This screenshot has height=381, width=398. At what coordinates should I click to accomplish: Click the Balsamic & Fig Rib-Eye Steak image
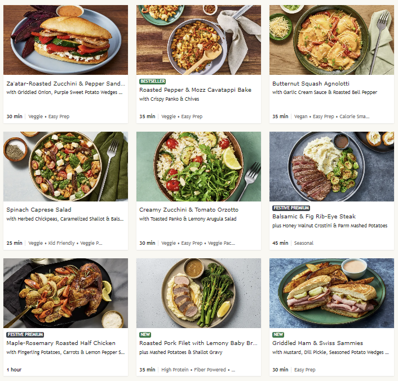pyautogui.click(x=331, y=167)
